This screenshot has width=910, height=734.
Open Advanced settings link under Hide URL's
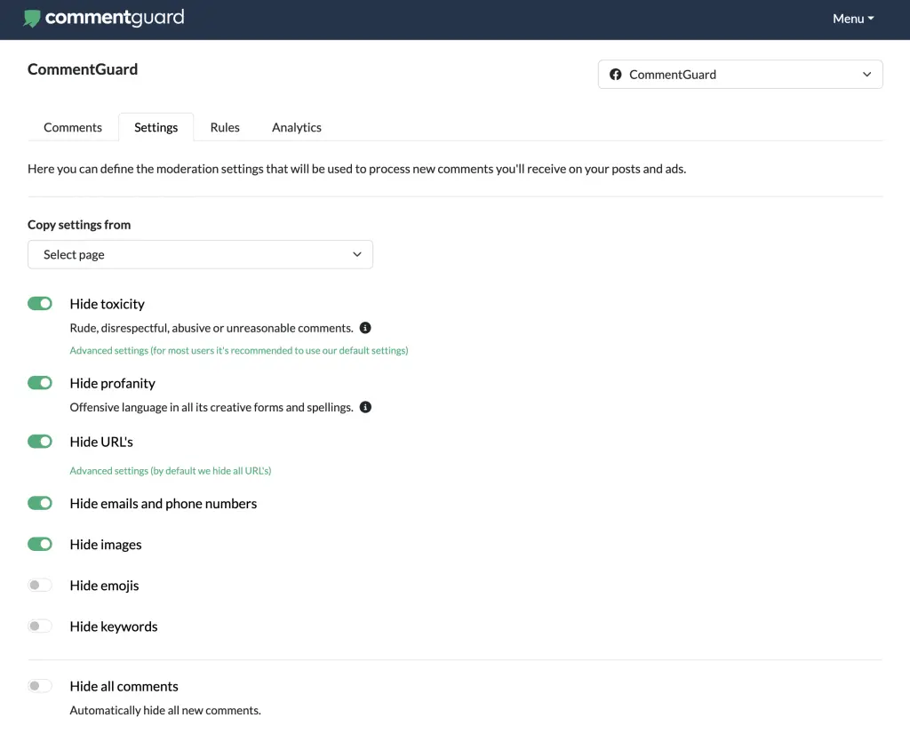(170, 470)
